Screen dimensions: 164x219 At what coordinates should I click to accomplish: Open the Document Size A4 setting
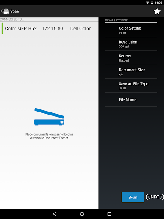pyautogui.click(x=131, y=72)
